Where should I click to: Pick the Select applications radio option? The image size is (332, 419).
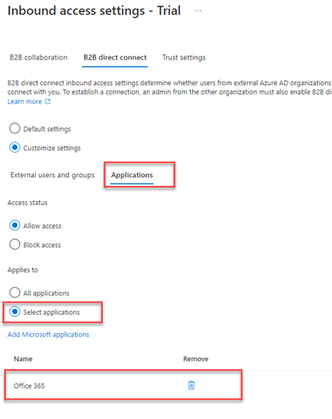click(x=14, y=312)
